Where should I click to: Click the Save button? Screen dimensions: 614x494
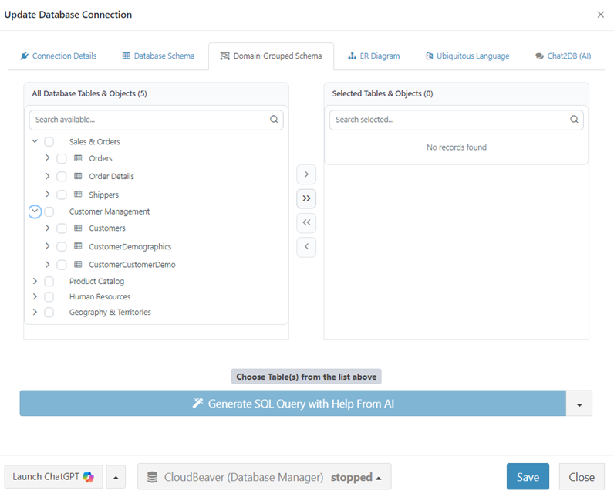[528, 477]
